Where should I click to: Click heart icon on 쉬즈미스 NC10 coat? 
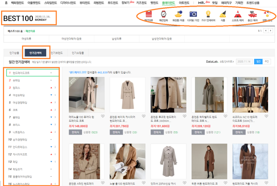(x=267, y=116)
